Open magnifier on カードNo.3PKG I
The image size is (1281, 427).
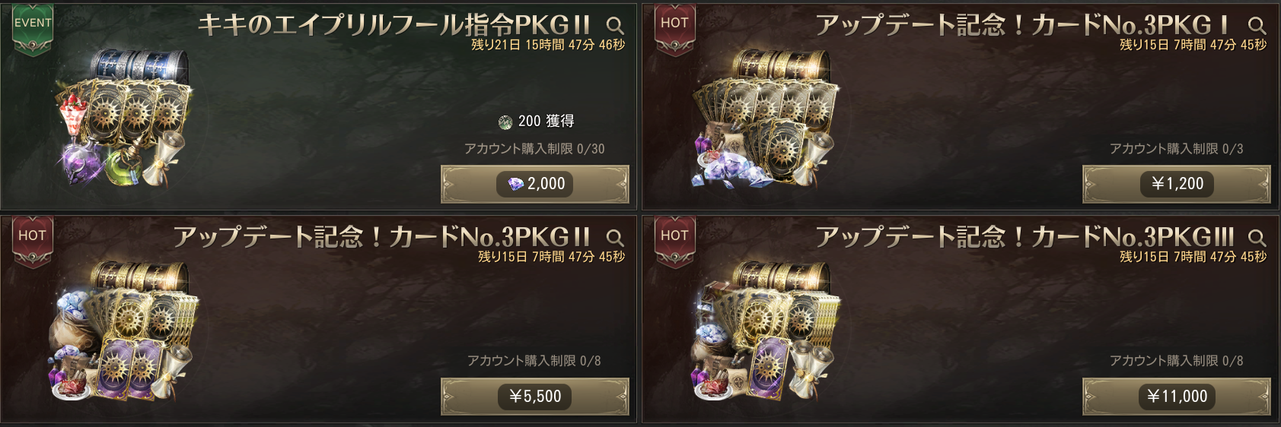[1257, 26]
